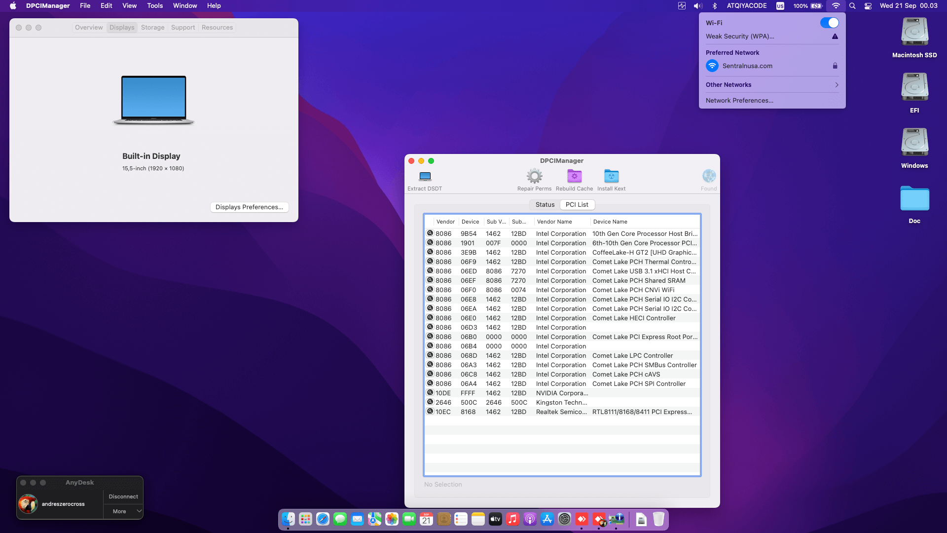Open the Resources tab in About This Mac
947x533 pixels.
pos(217,28)
